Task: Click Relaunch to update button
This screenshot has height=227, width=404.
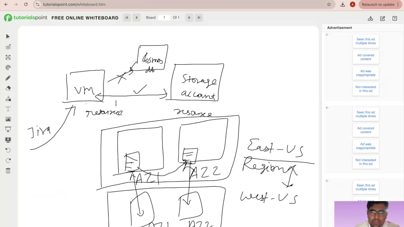Action: [x=378, y=4]
